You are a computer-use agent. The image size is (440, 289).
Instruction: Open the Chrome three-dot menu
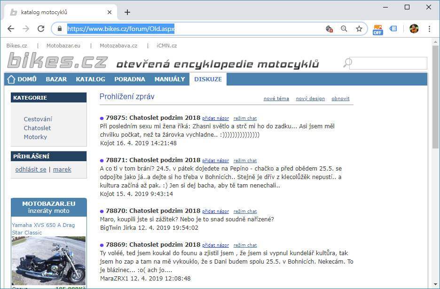429,29
